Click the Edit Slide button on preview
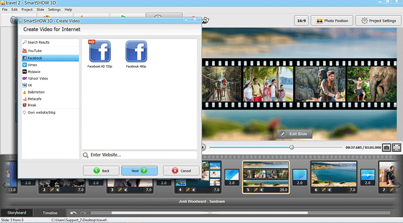Viewport: 403px width, 223px height. 294,134
